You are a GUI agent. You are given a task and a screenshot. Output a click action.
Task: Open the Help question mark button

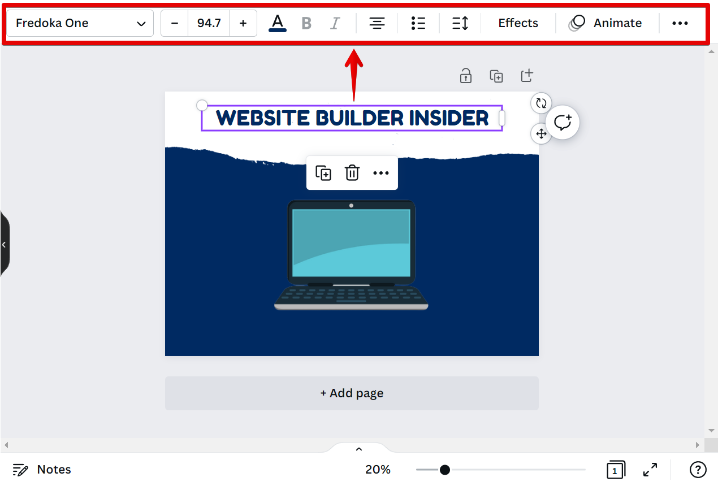(698, 470)
